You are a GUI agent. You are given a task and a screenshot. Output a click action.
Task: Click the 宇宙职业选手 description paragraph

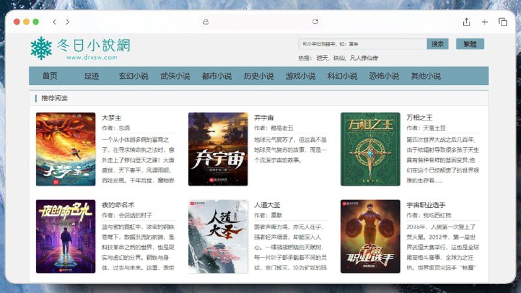tap(443, 247)
